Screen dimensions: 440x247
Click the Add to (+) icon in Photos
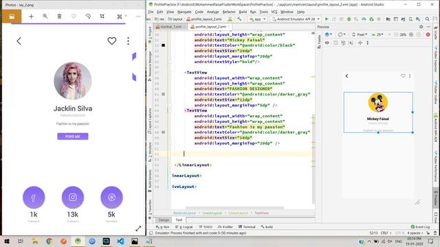(31, 16)
